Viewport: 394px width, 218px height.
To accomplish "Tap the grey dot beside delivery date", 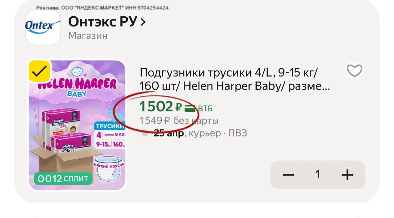I will (145, 133).
